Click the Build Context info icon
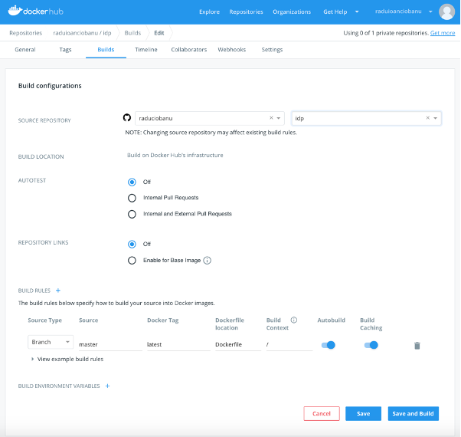This screenshot has width=461, height=437. [x=294, y=320]
